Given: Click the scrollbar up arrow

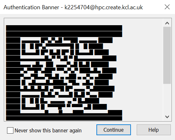Looking at the screenshot, I should 167,23.
